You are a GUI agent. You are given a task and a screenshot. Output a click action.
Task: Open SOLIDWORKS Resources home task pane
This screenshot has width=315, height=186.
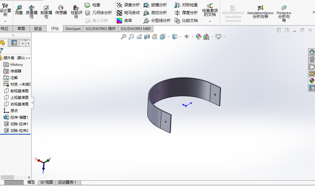tap(312, 52)
